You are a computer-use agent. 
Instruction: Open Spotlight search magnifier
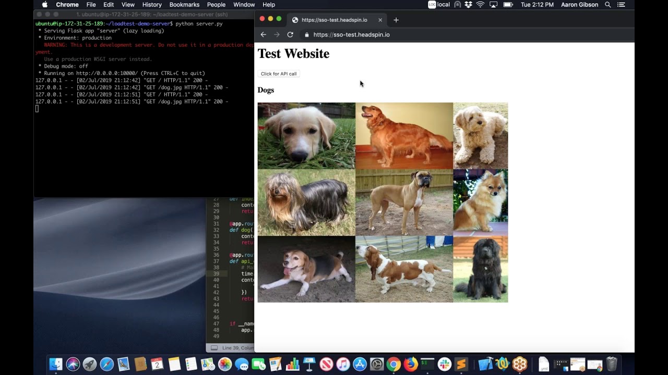pyautogui.click(x=607, y=5)
